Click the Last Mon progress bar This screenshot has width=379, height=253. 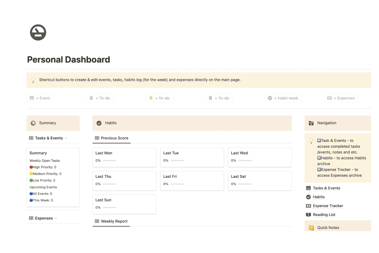pos(109,161)
